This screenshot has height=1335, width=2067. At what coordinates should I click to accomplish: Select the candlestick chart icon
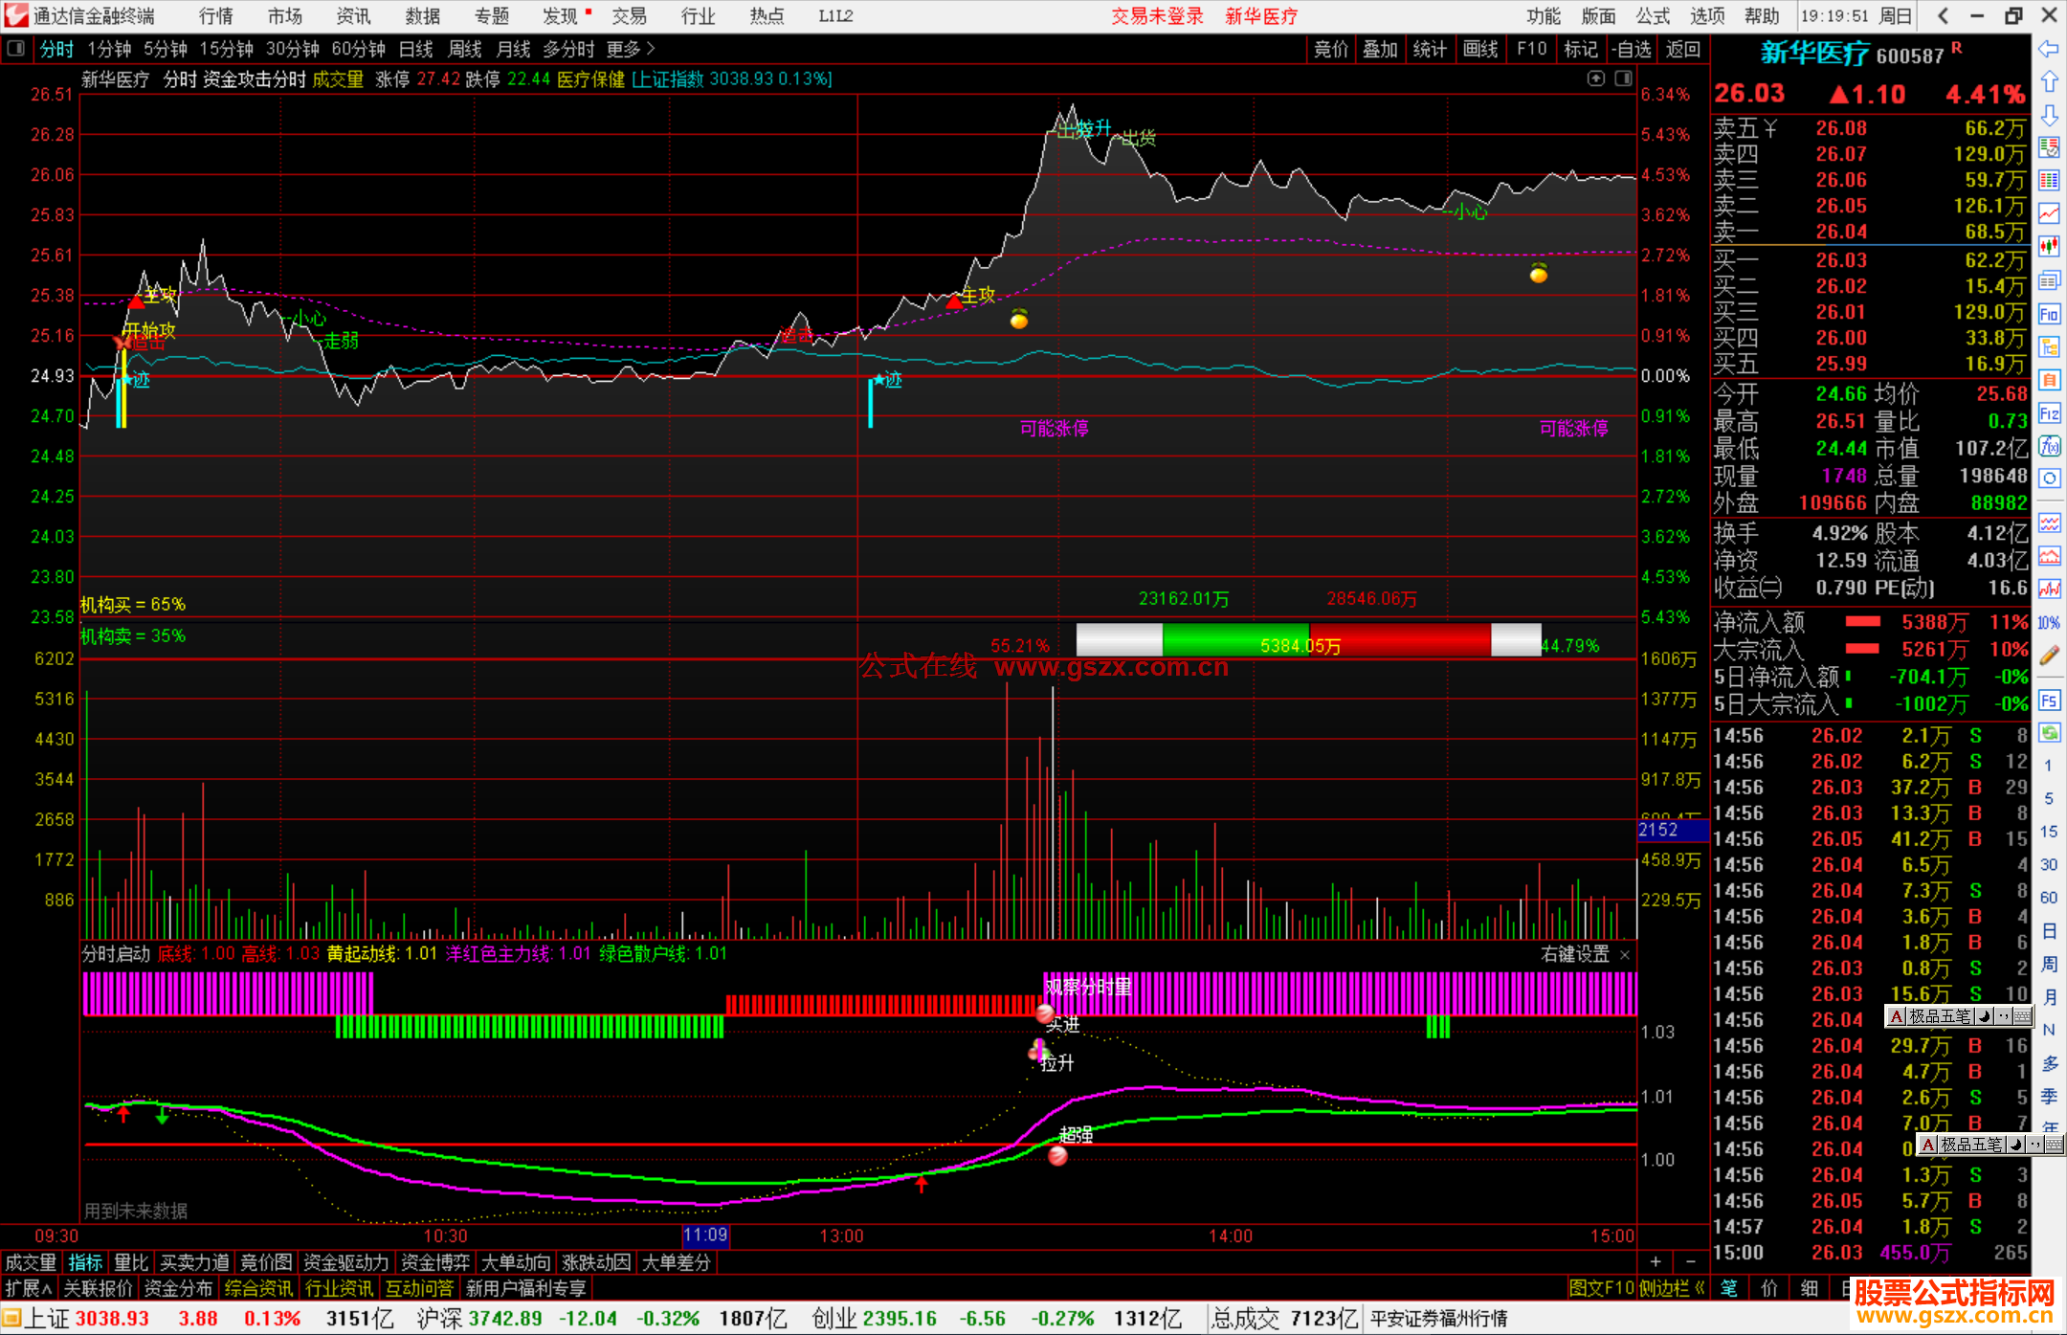[2049, 247]
